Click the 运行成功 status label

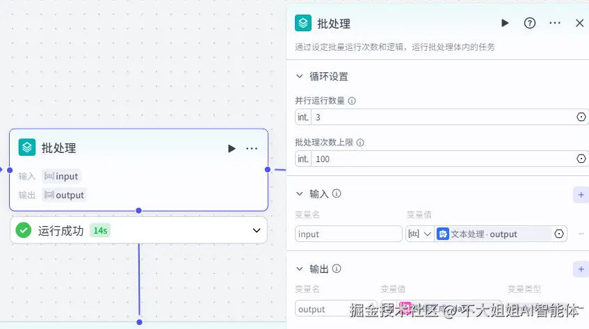pos(61,231)
